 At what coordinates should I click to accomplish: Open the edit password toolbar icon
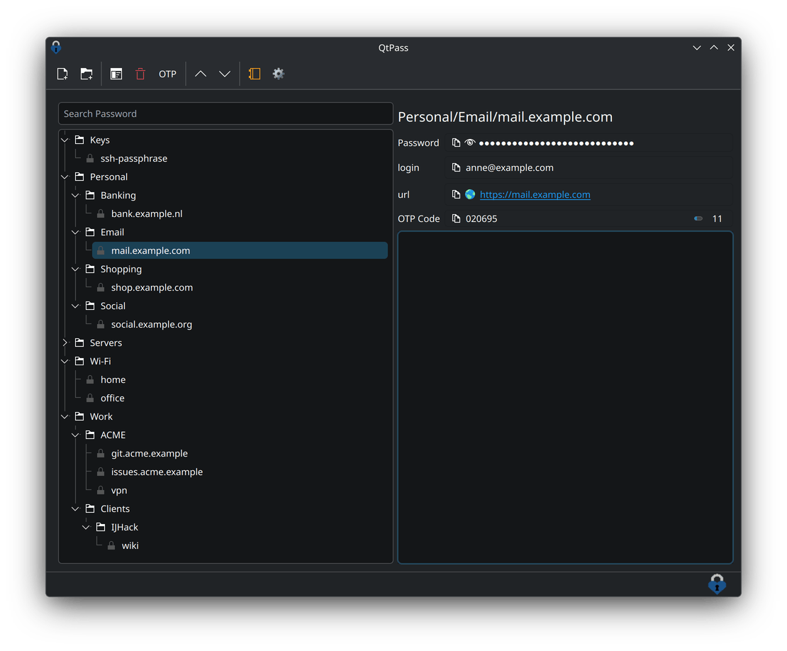[116, 74]
